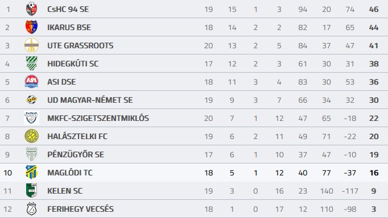Image resolution: width=388 pixels, height=218 pixels.
Task: Click the Maglódi TC blue-yellow crest
Action: [31, 173]
